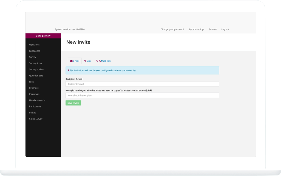Switch to the Link tab
This screenshot has height=176, width=281.
[88, 61]
